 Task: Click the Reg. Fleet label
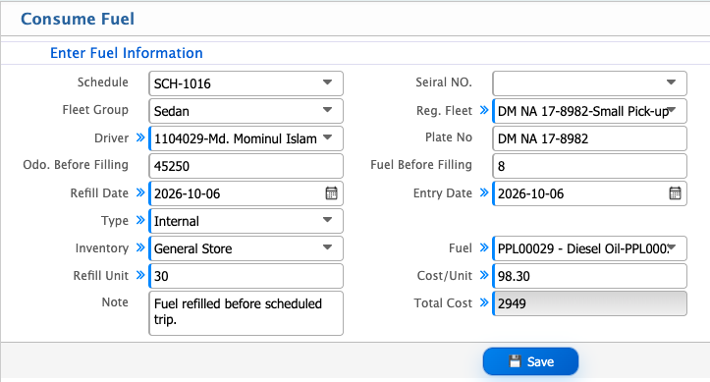point(444,111)
